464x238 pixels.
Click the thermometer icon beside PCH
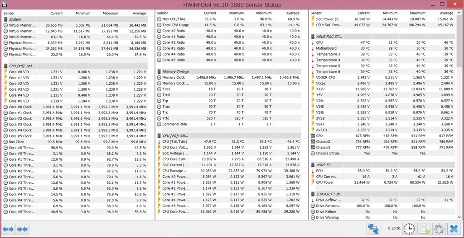(x=313, y=171)
